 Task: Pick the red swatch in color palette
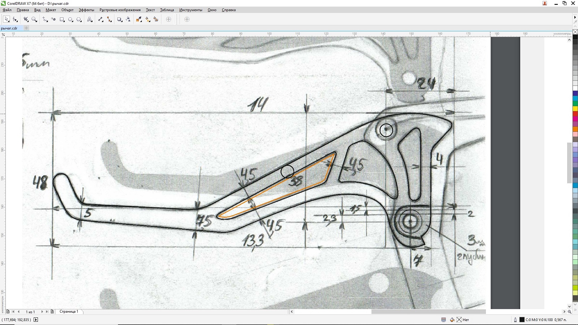click(x=575, y=114)
